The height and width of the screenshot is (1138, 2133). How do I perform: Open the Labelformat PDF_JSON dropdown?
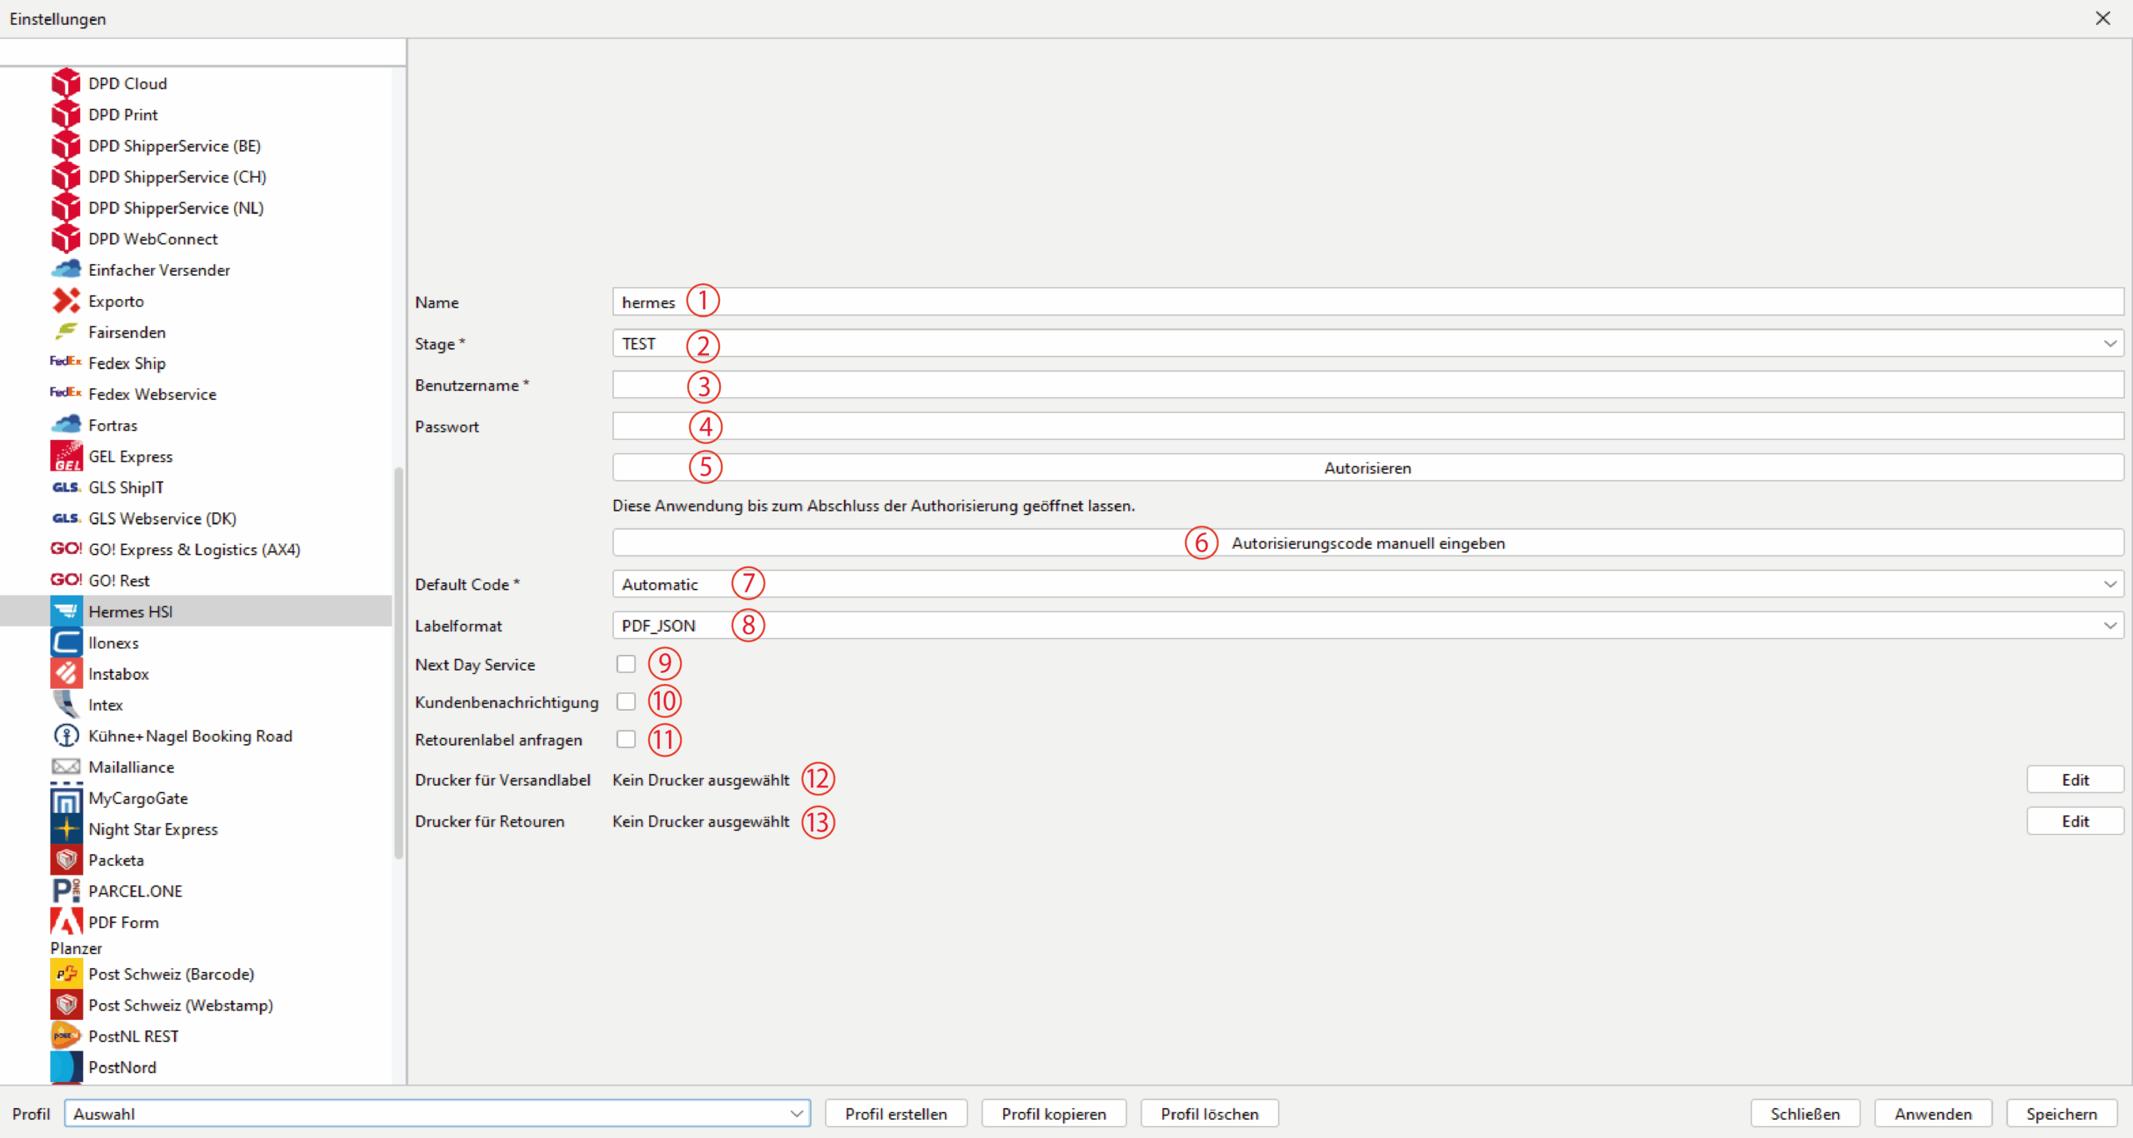coord(1367,626)
